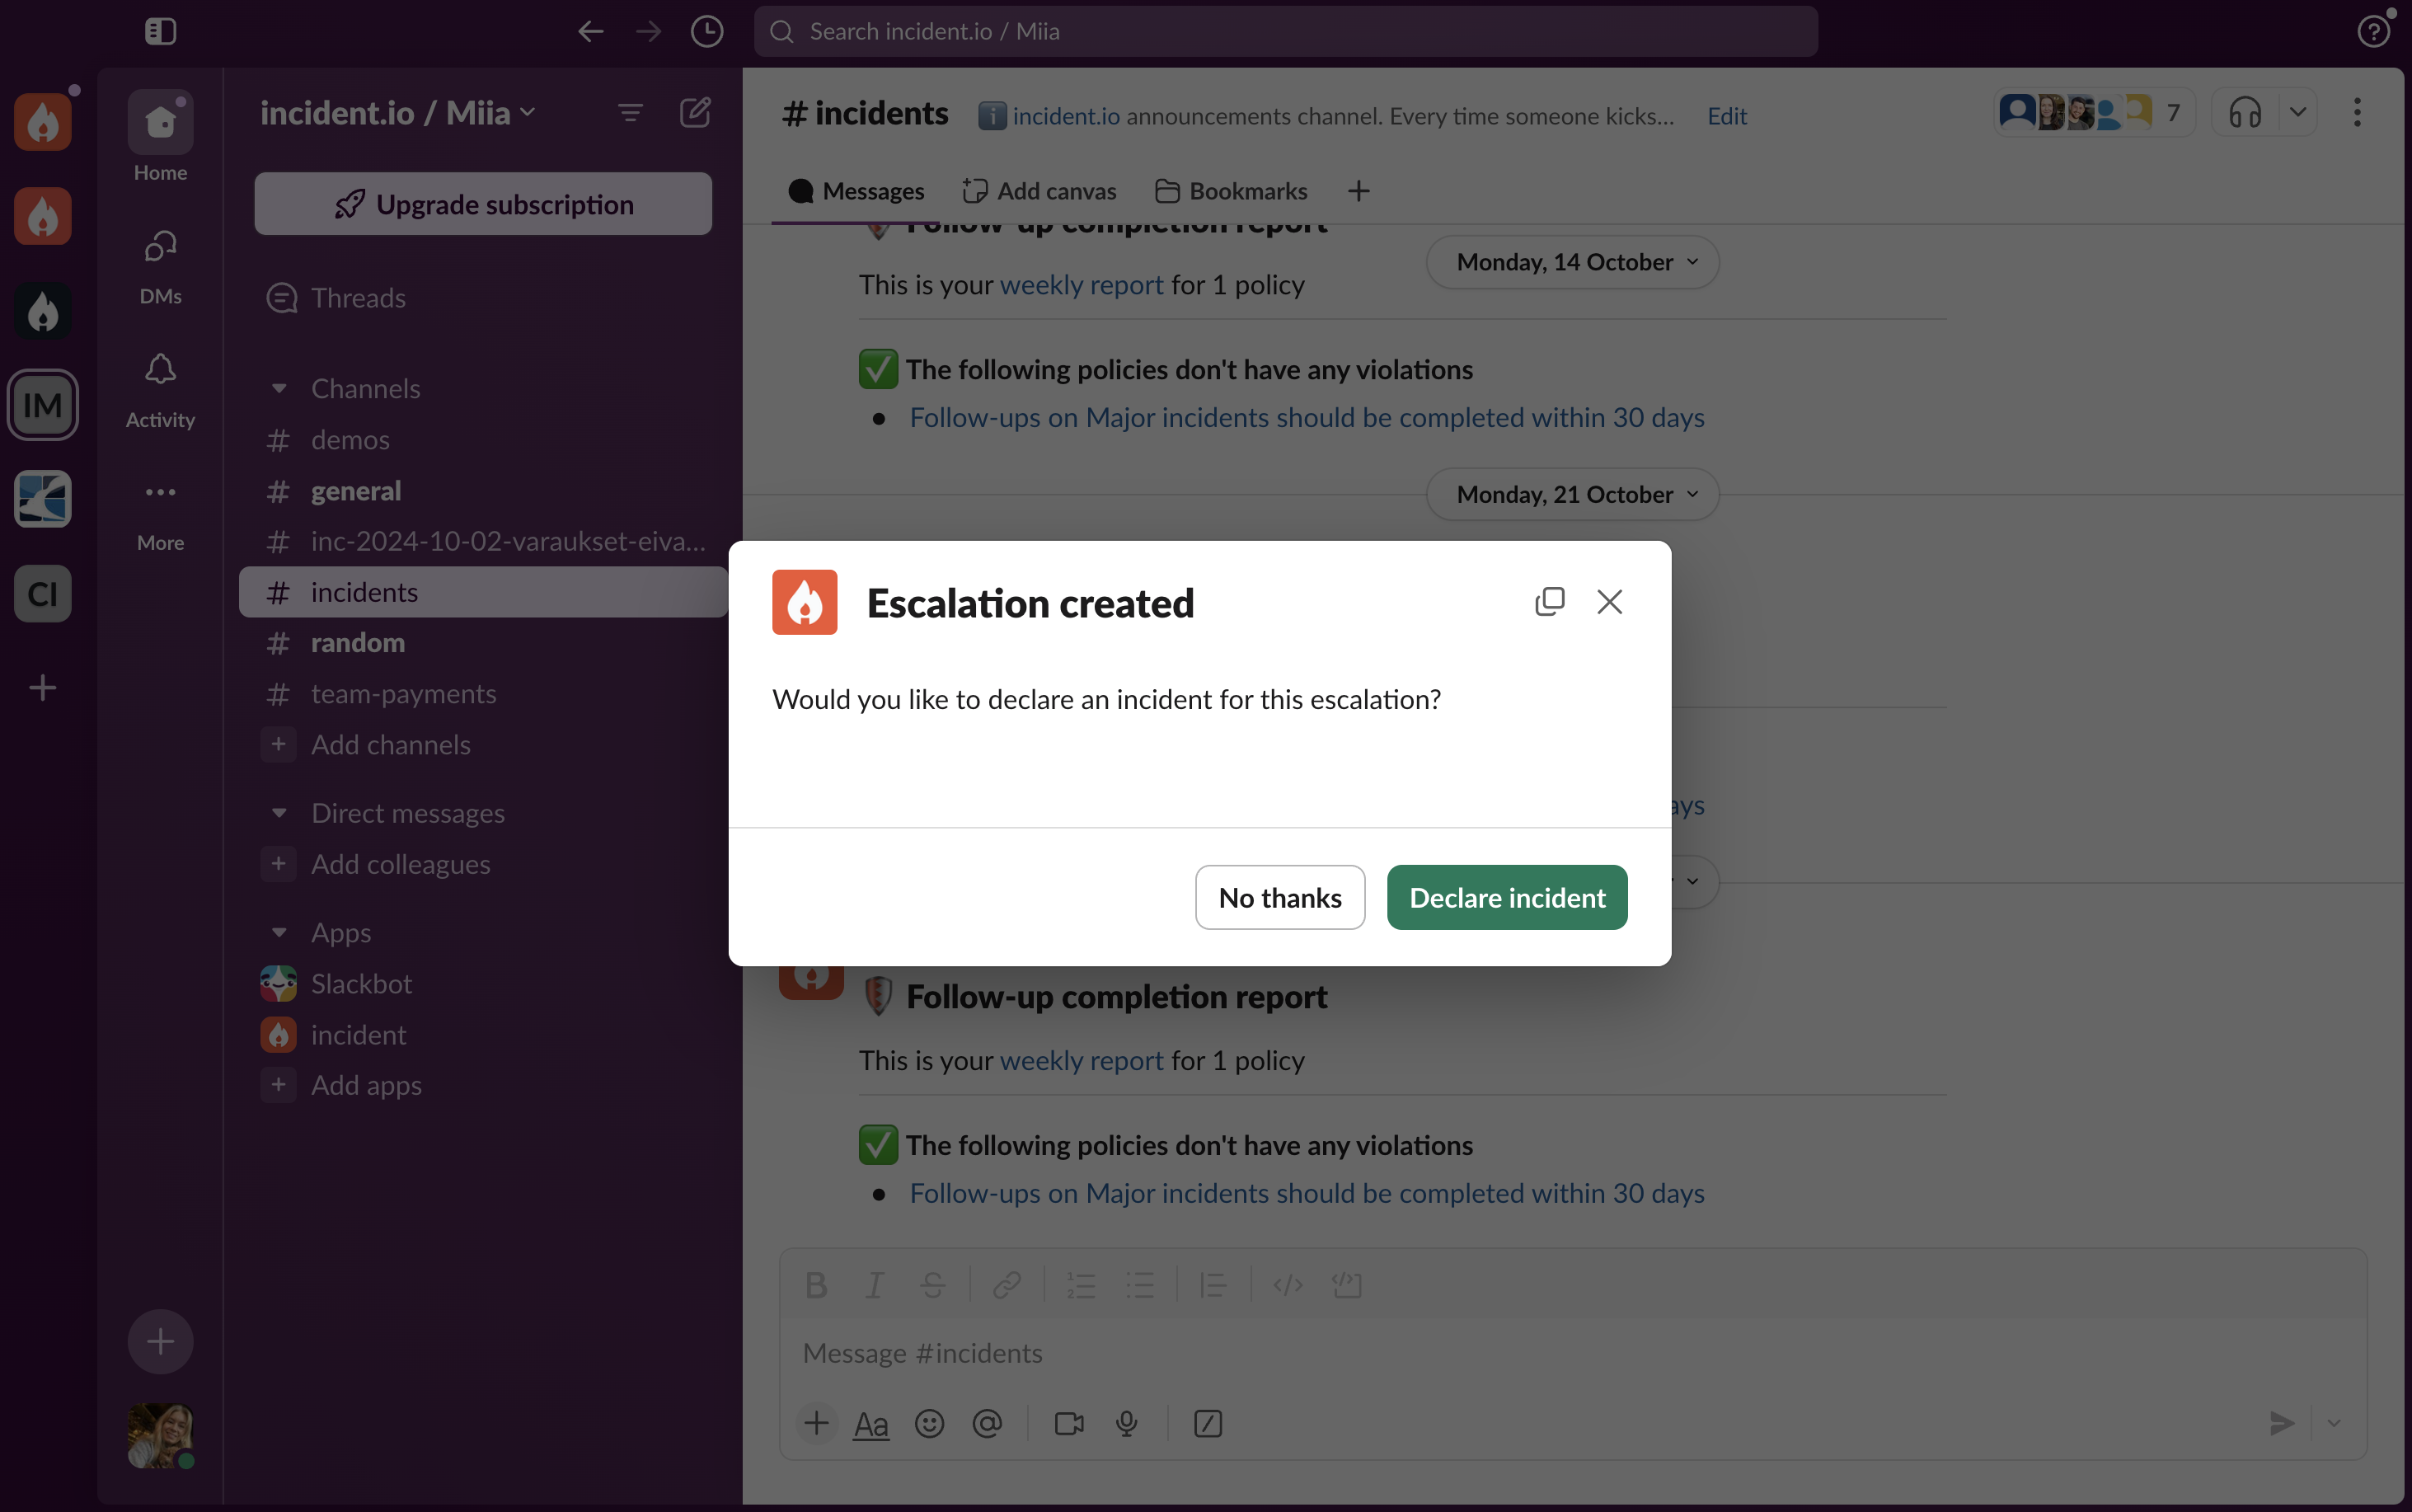Click the compose new message icon
The width and height of the screenshot is (2412, 1512).
[695, 113]
